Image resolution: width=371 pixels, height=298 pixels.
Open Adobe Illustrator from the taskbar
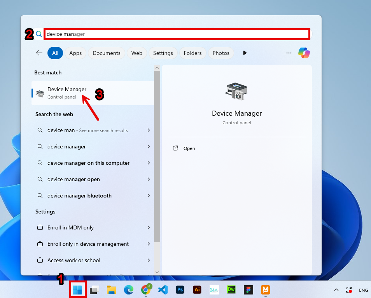[x=197, y=290]
